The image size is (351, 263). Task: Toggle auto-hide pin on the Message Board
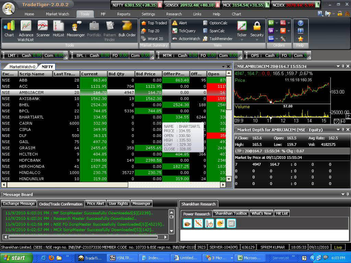pyautogui.click(x=343, y=195)
